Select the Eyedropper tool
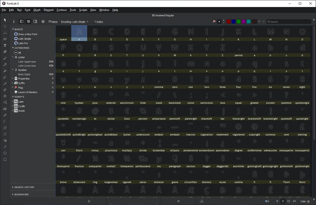Image resolution: width=316 pixels, height=205 pixels. [x=5, y=147]
